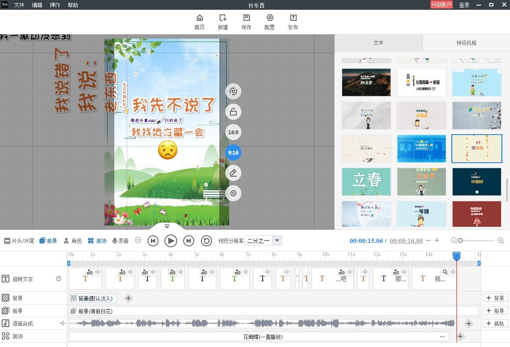Toggle 装饰 track display
Image resolution: width=510 pixels, height=347 pixels.
point(97,241)
